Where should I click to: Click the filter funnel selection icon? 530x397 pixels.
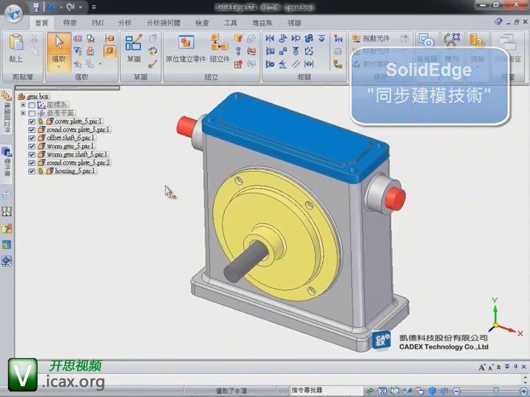[x=78, y=51]
